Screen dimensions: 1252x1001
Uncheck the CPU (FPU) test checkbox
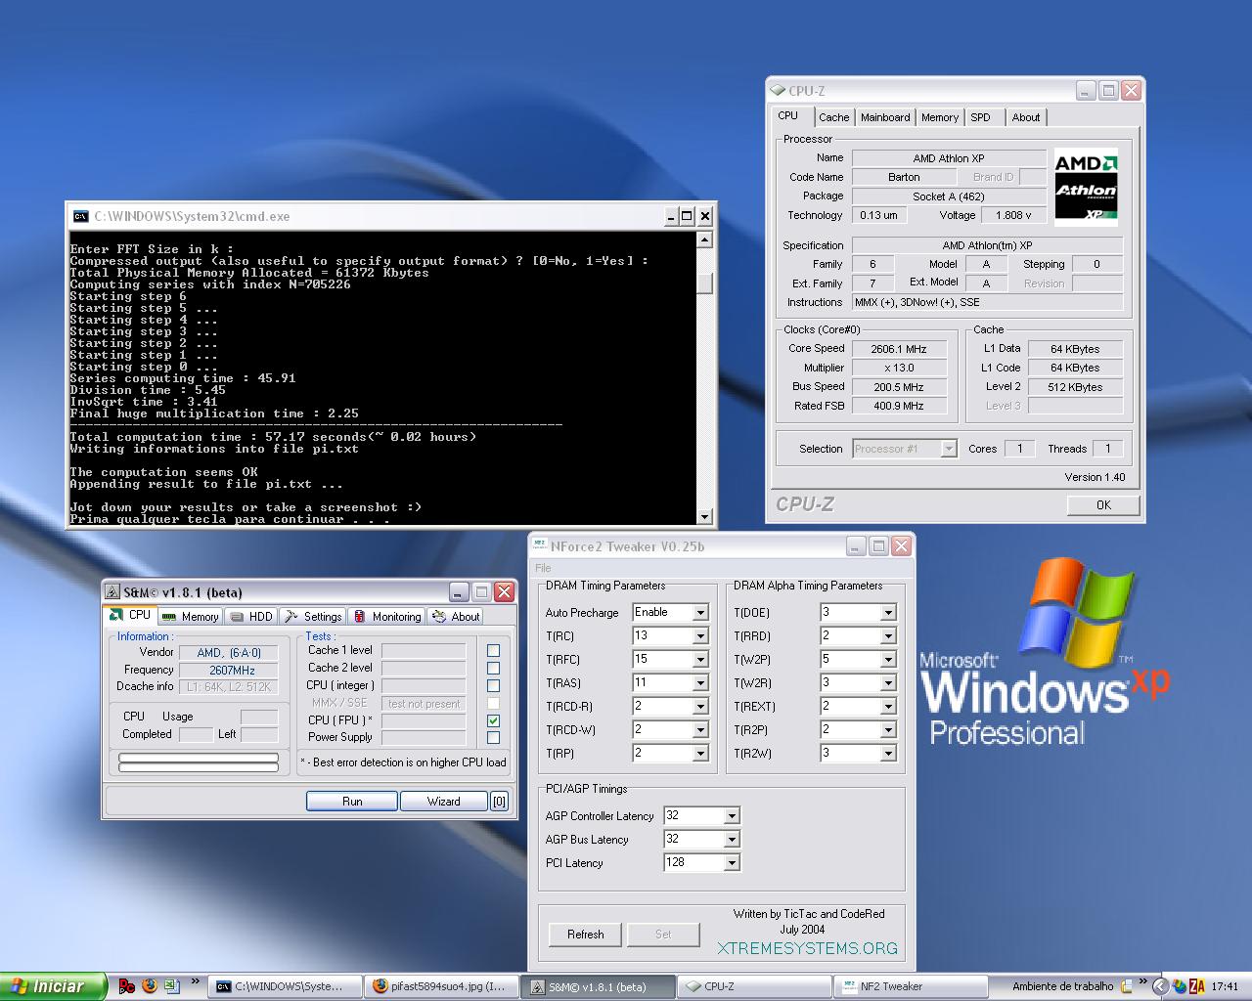493,720
